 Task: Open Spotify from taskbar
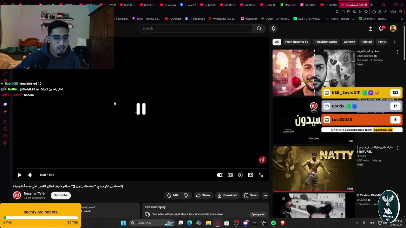click(273, 223)
